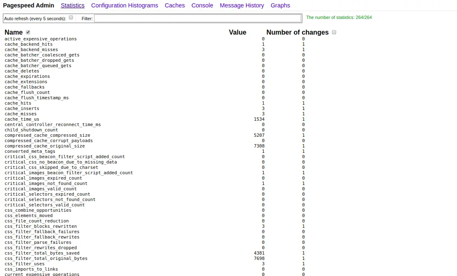
Task: Check the Number of changes sort checkbox
Action: 334,32
